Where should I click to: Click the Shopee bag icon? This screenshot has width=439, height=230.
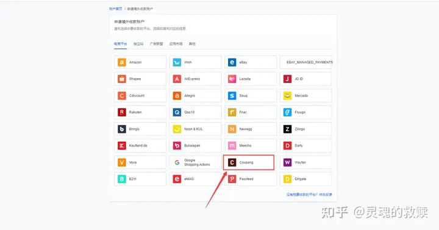[x=121, y=79]
